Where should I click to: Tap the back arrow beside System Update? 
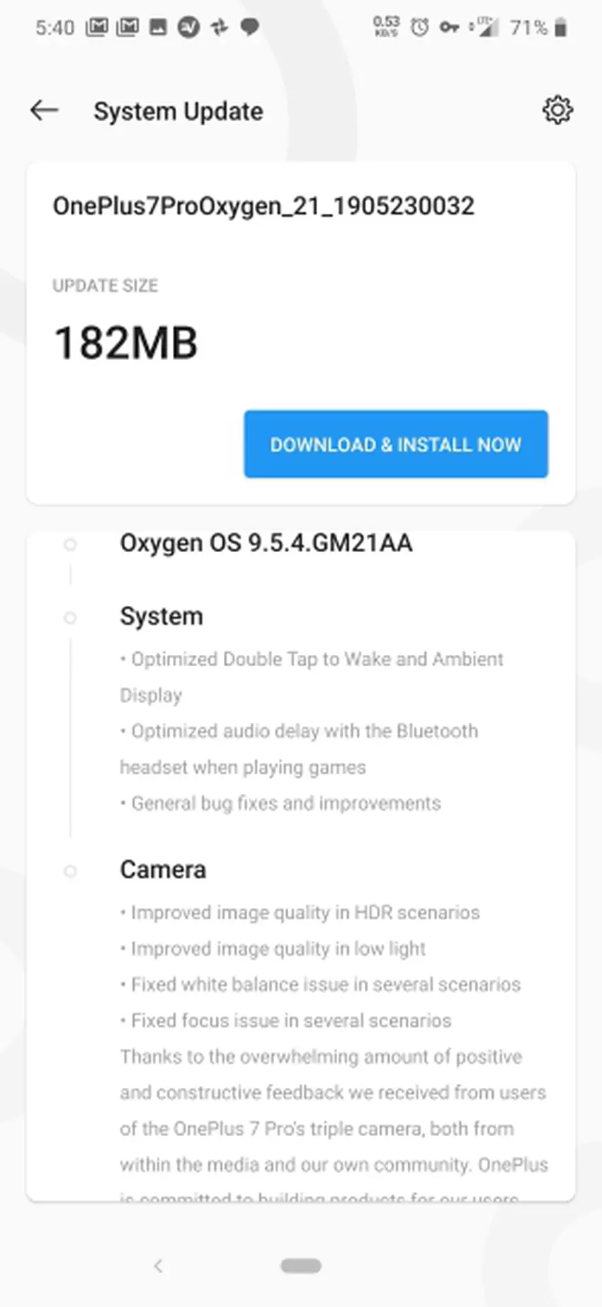(x=44, y=110)
